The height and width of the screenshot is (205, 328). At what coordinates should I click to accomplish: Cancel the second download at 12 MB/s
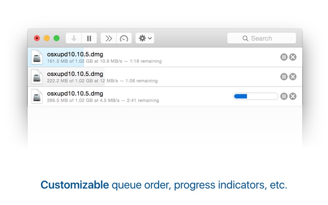click(293, 77)
